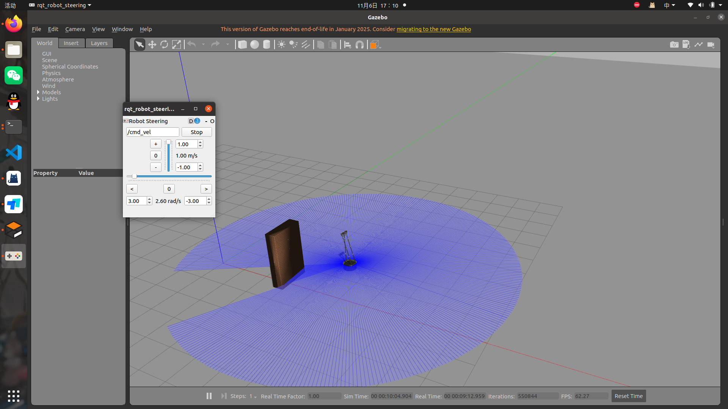
Task: Select the translate mode tool
Action: 152,45
